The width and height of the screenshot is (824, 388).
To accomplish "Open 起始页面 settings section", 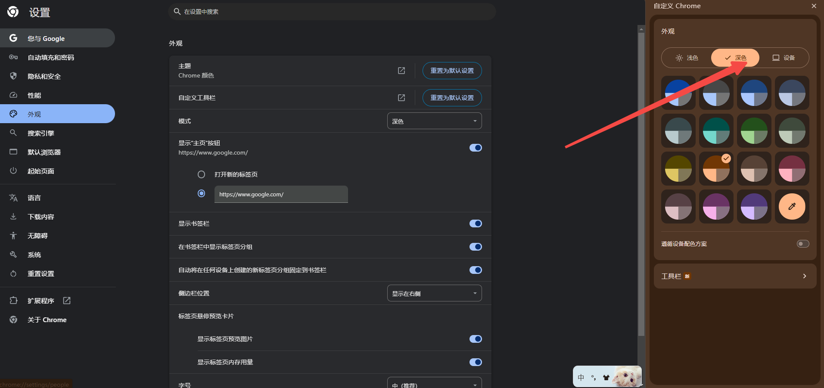I will click(x=57, y=171).
